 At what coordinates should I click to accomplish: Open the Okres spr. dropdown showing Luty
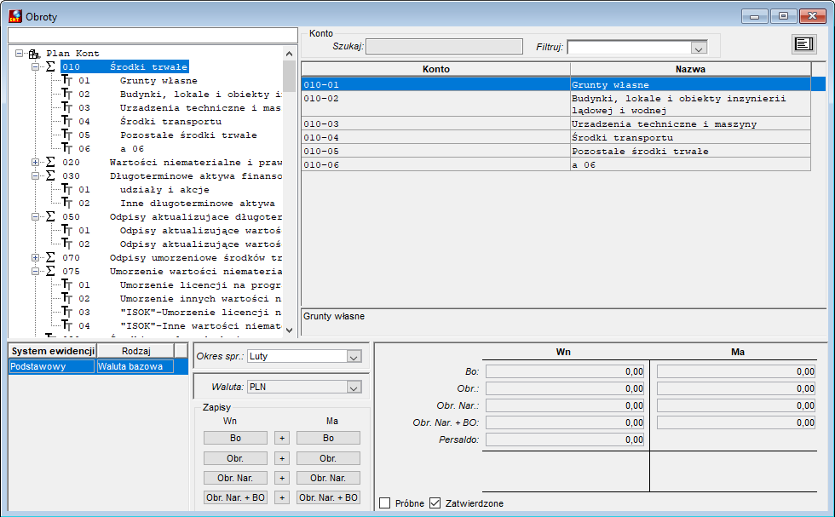pos(354,357)
